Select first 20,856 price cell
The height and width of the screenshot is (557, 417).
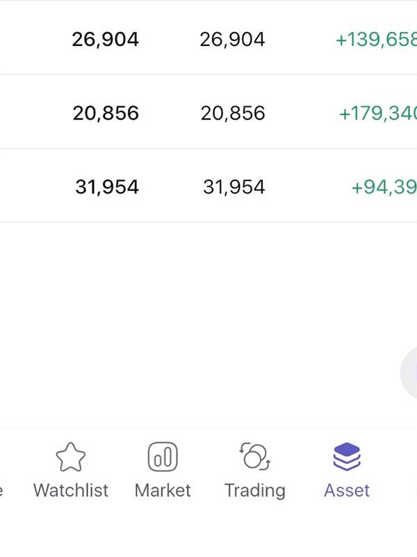[106, 113]
